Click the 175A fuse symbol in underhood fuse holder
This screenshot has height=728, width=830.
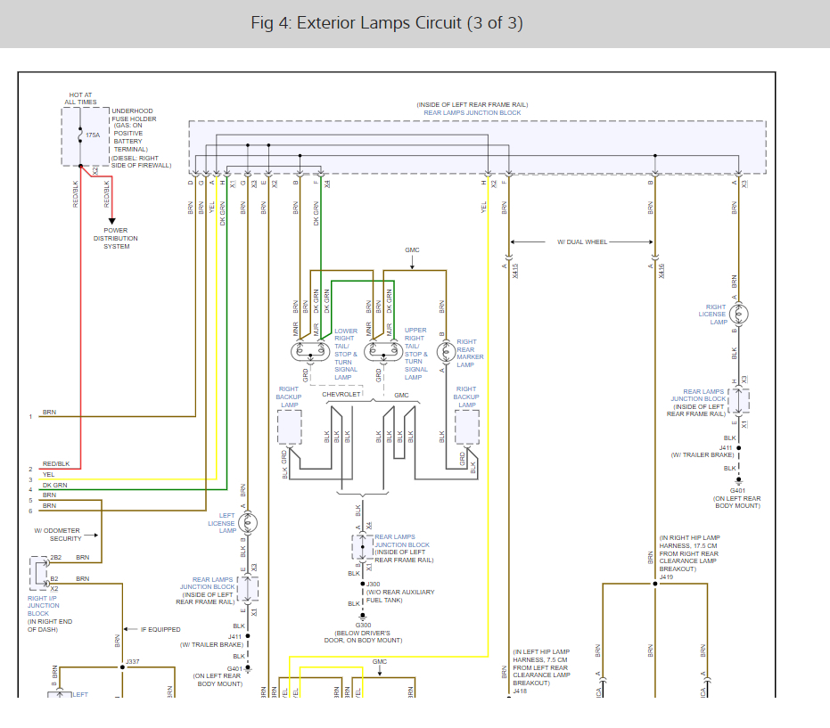coord(82,135)
